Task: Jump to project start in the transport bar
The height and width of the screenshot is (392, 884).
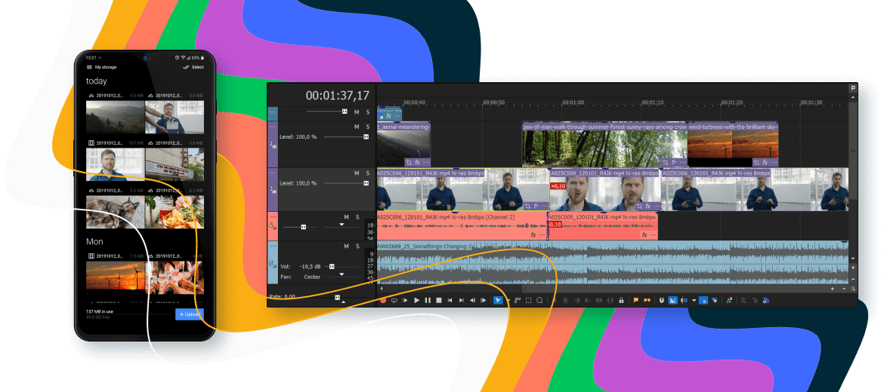Action: [450, 300]
